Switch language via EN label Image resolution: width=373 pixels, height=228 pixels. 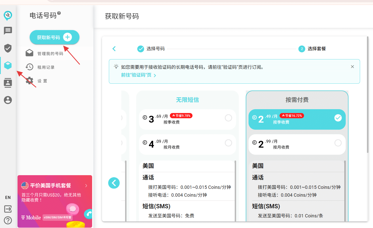[x=8, y=197]
